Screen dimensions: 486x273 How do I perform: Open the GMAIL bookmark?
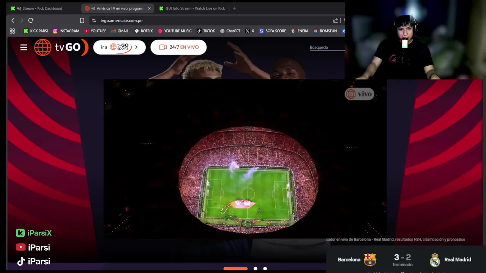[x=120, y=31]
